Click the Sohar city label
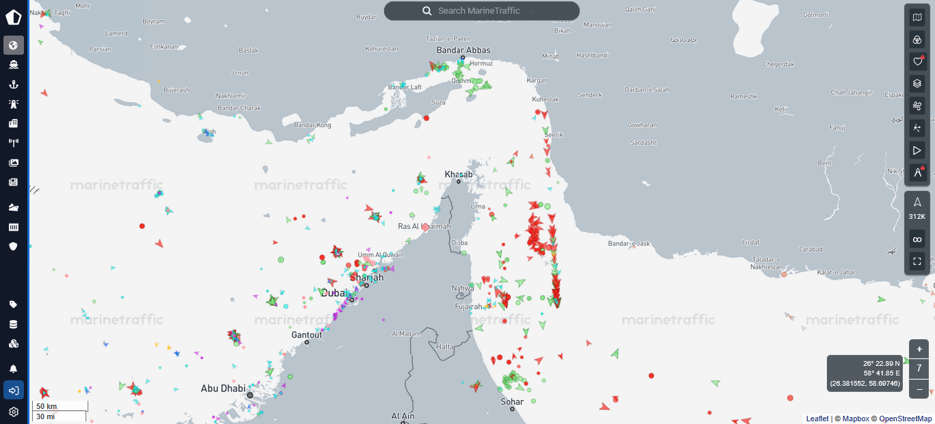The height and width of the screenshot is (424, 935). click(x=512, y=401)
